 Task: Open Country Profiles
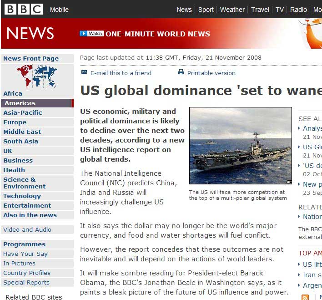click(x=37, y=273)
